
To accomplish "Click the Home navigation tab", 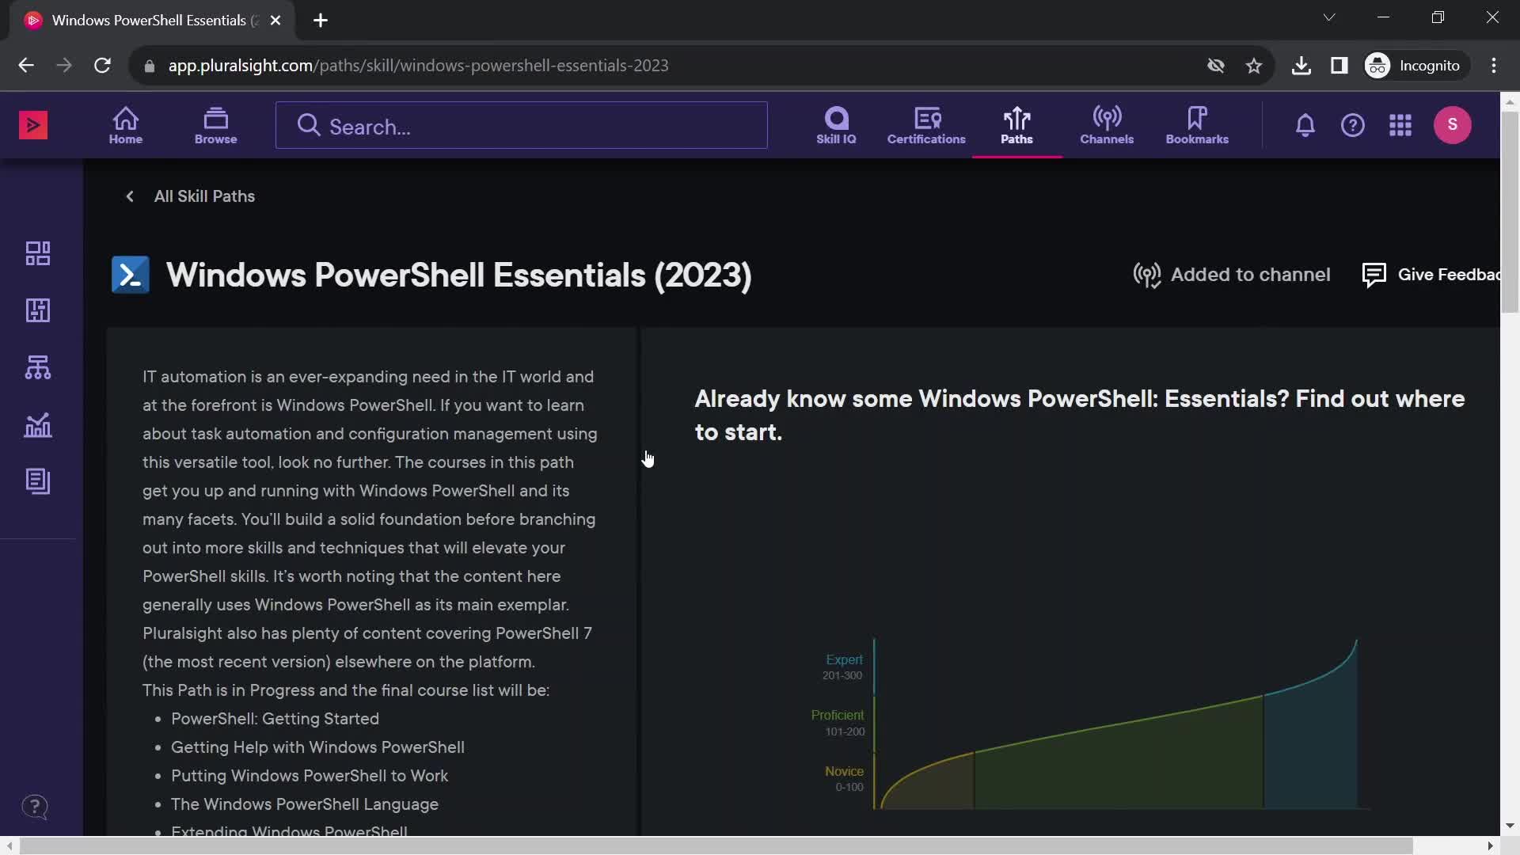I will click(x=125, y=124).
